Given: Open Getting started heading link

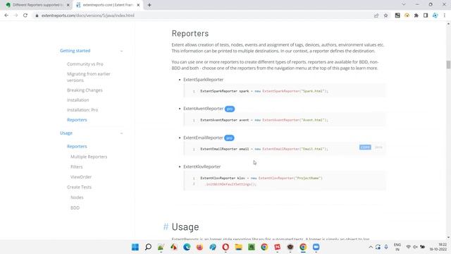Looking at the screenshot, I should tap(75, 51).
